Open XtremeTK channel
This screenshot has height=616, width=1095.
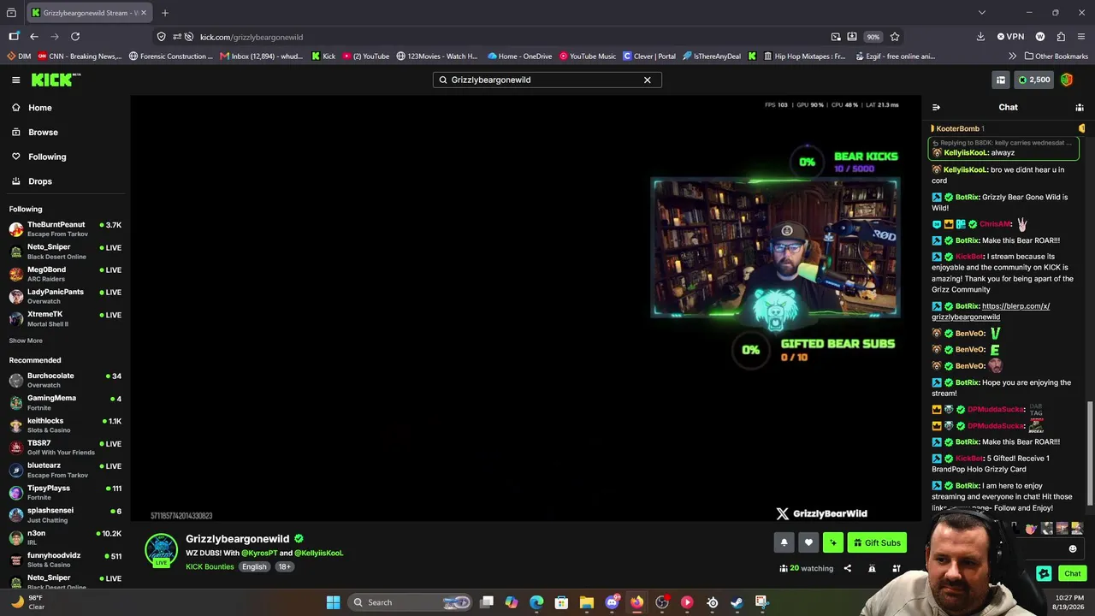click(65, 318)
